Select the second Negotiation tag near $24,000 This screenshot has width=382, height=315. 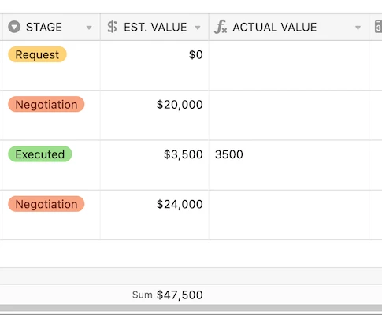tap(46, 204)
